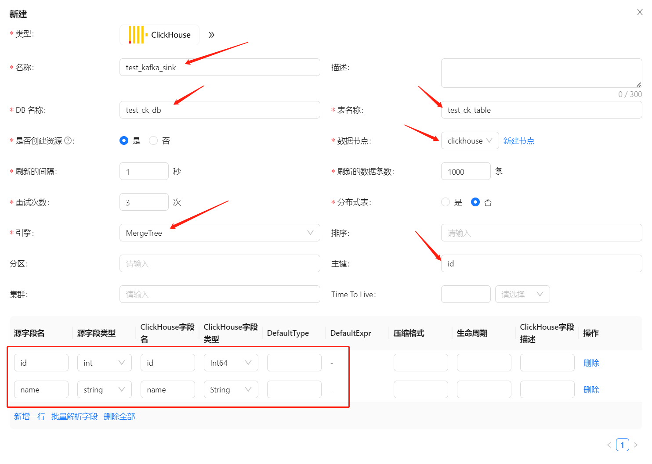Screen dimensions: 652x464
Task: Select 是 for 是否创建资源
Action: pos(124,140)
